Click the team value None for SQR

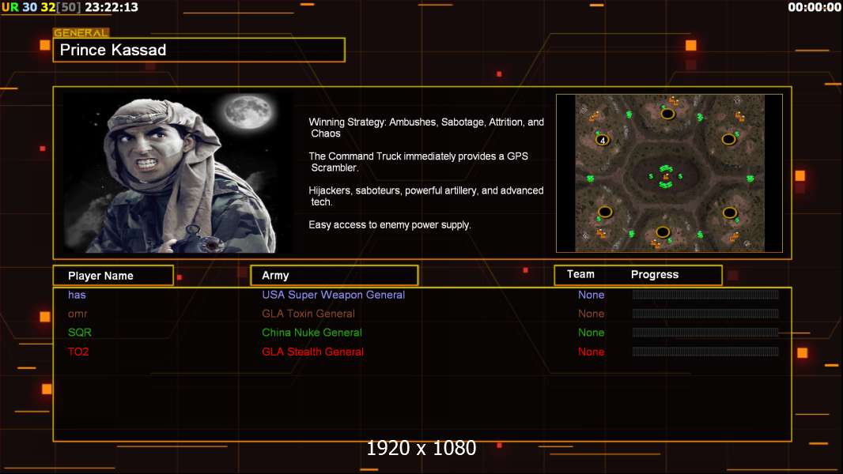point(591,333)
